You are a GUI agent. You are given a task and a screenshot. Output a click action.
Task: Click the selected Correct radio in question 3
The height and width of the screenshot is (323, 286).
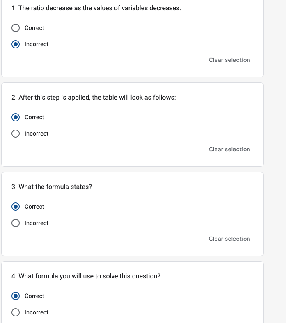tap(16, 207)
